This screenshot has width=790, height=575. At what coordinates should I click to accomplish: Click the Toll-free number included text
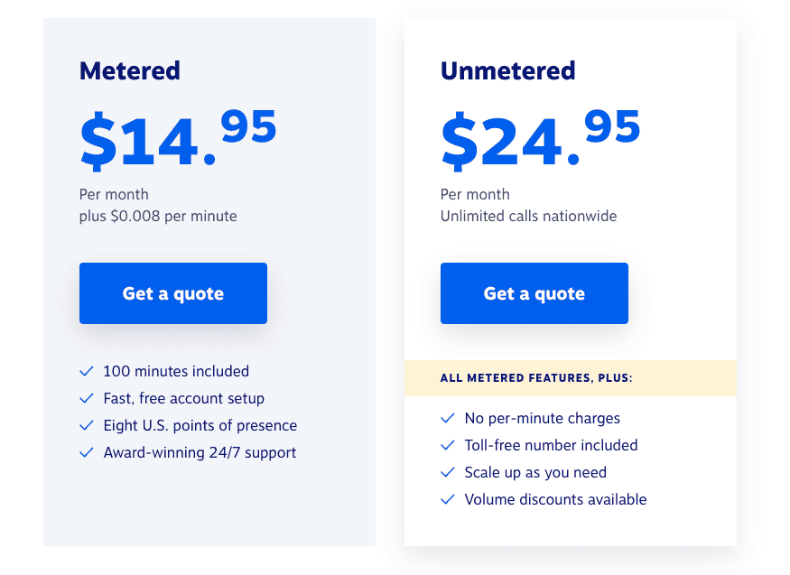point(551,445)
